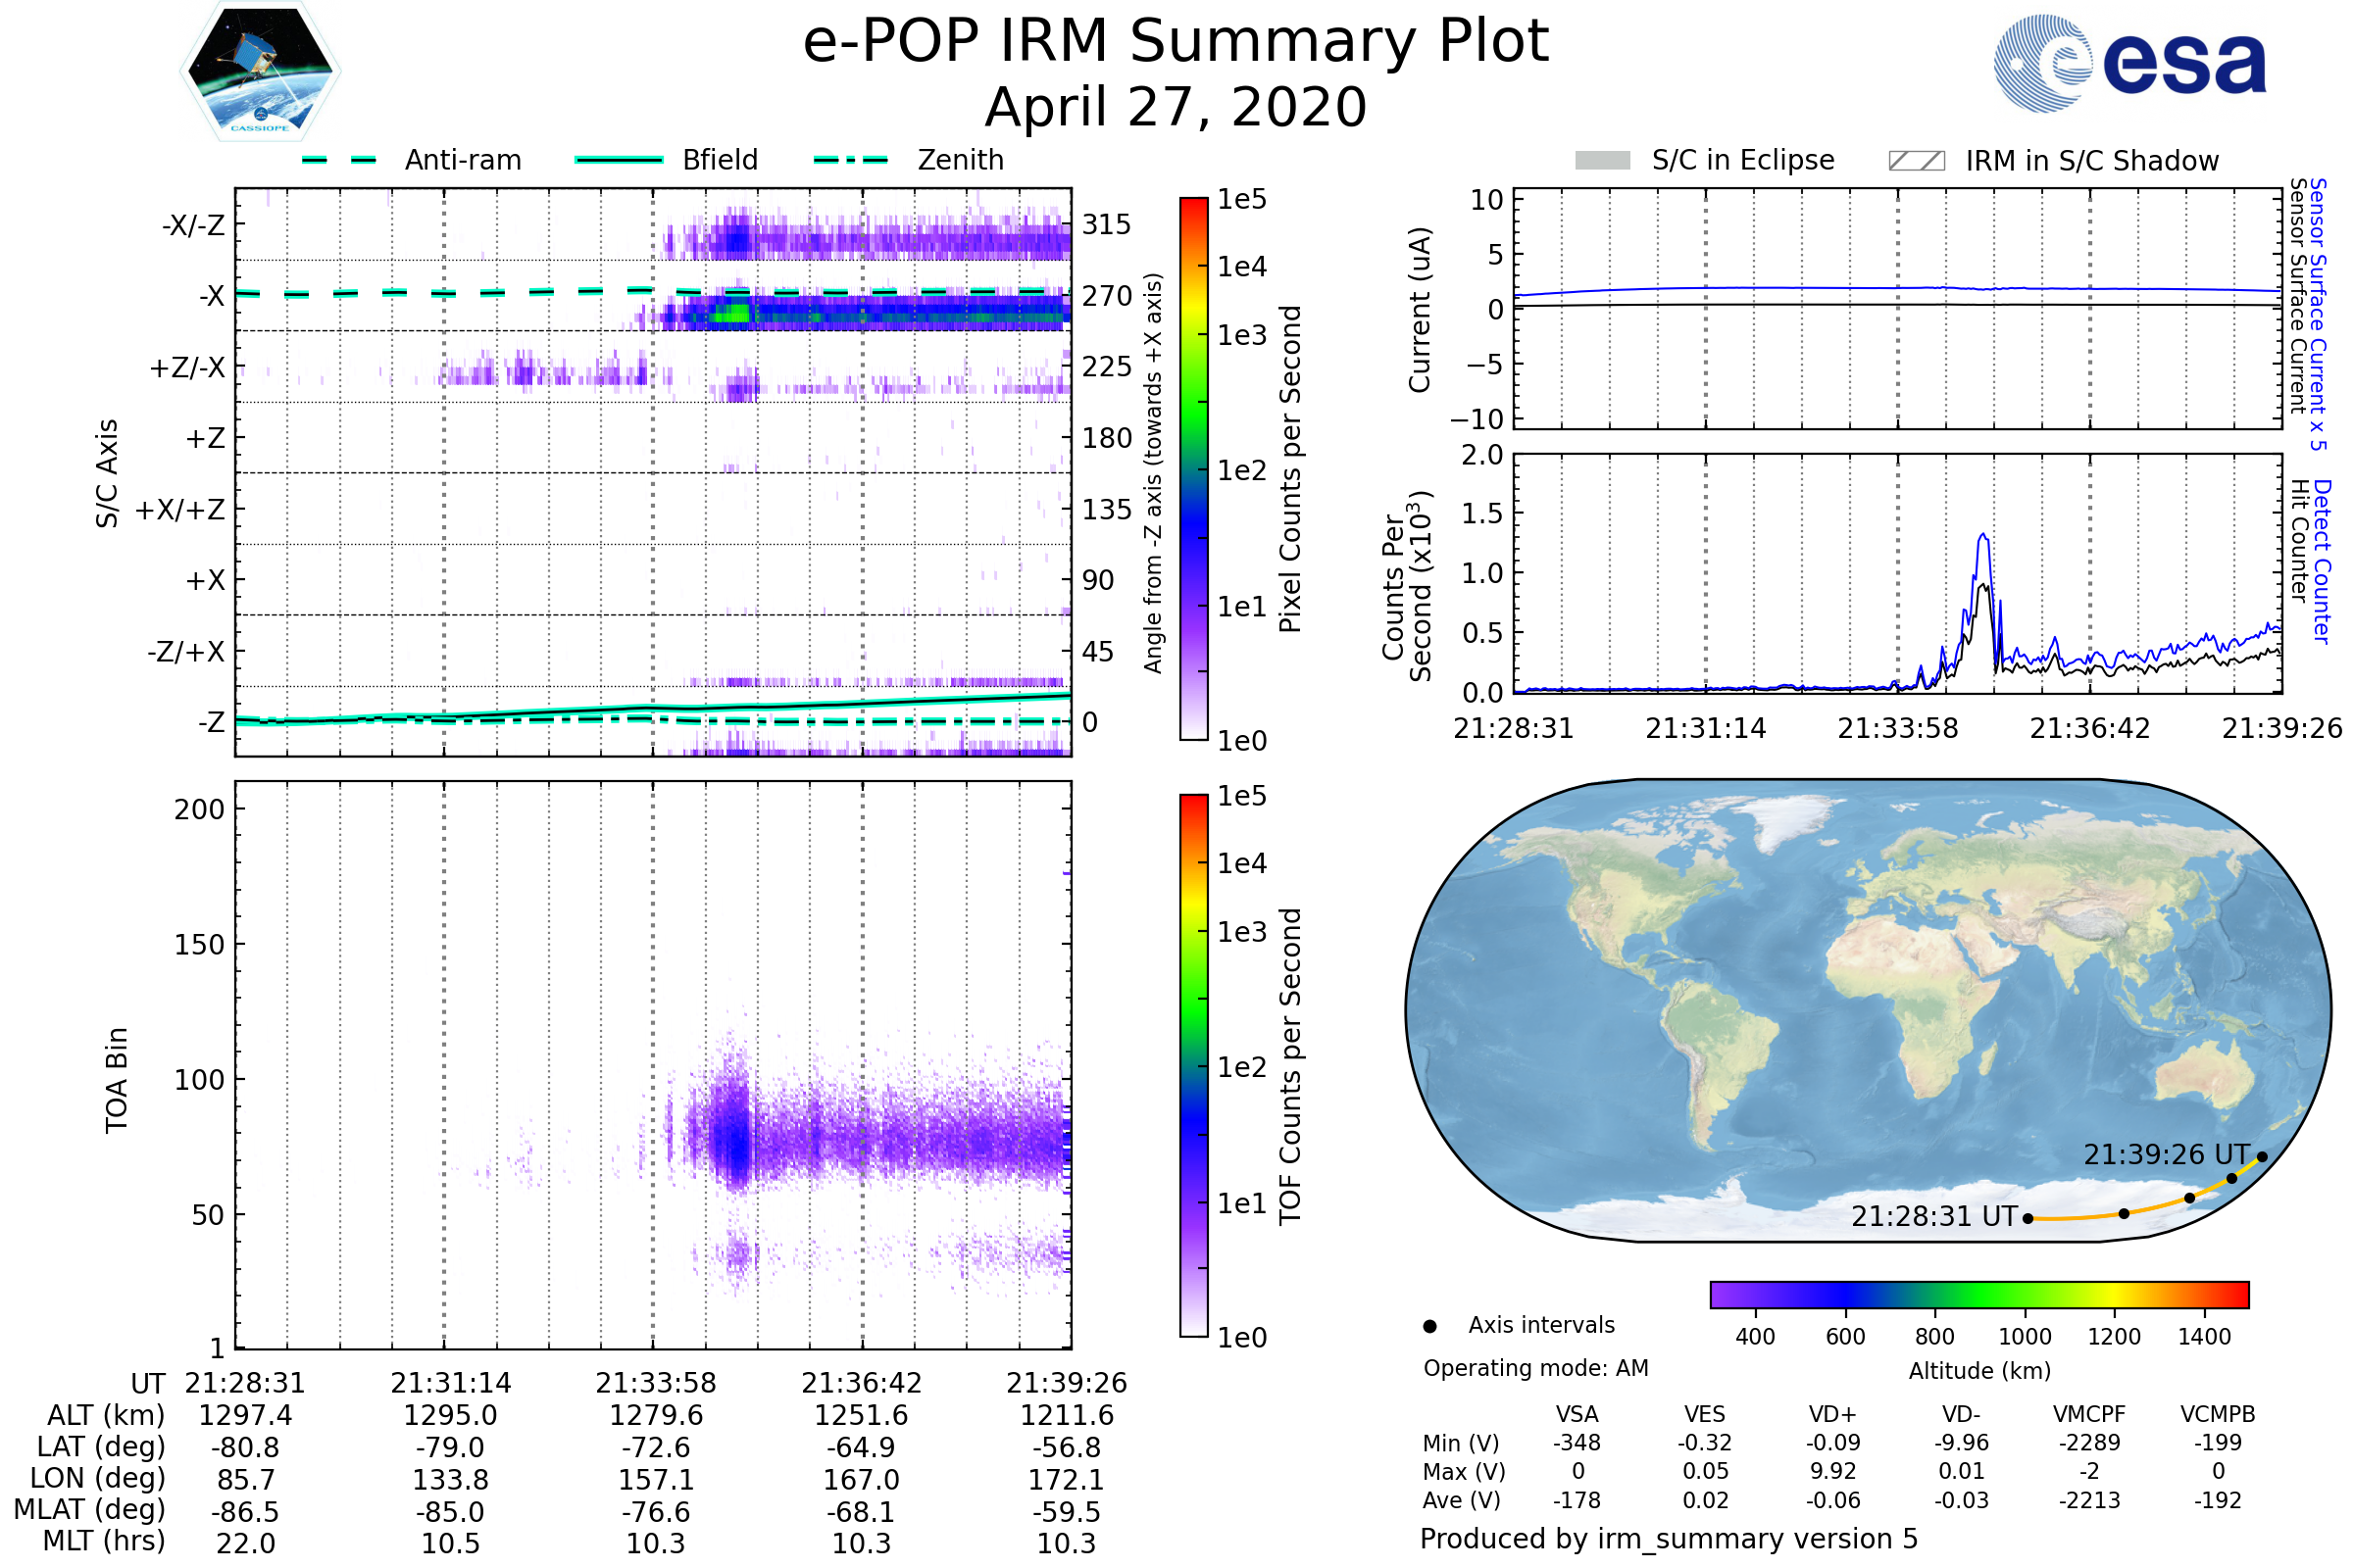The image size is (2353, 1568).
Task: Click the CASSIOPE mission hexagon logo
Action: (260, 72)
